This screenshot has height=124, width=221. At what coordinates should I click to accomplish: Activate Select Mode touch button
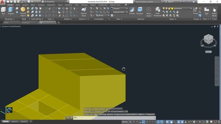click(x=214, y=12)
